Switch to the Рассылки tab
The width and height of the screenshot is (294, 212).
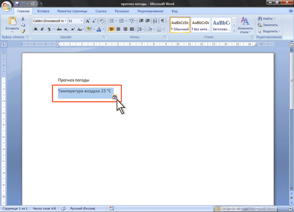pyautogui.click(x=122, y=11)
